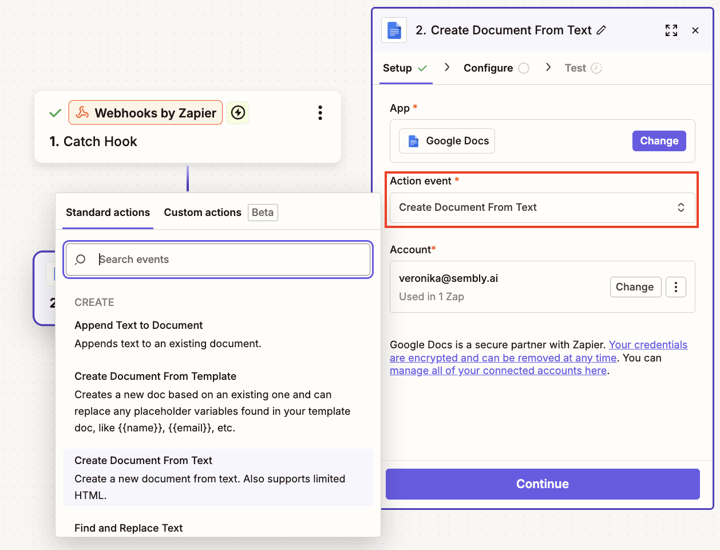Open the Action event dropdown

(x=543, y=207)
